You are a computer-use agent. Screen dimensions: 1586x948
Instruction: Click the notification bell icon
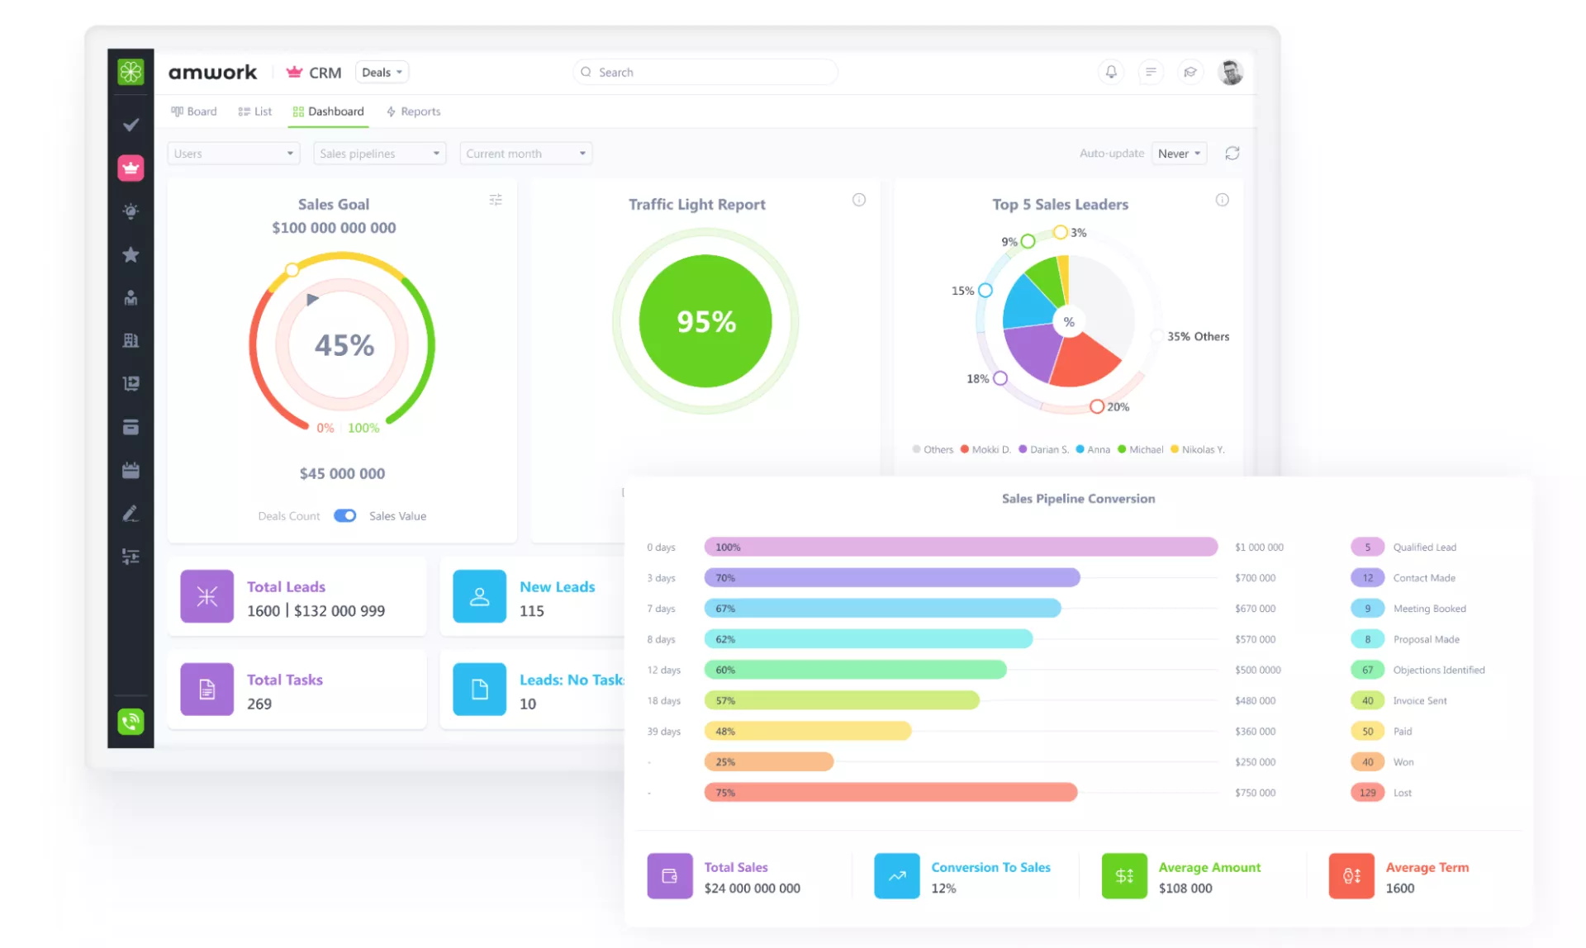[x=1111, y=72]
